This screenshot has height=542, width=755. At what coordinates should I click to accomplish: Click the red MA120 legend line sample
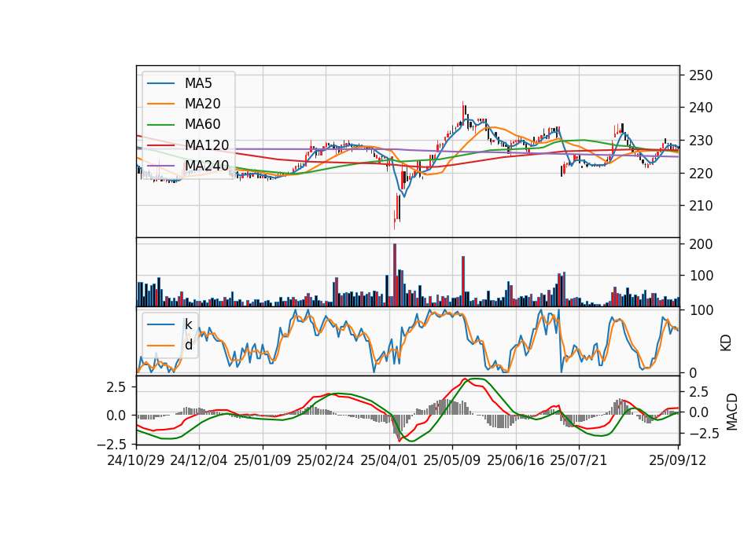tap(160, 145)
